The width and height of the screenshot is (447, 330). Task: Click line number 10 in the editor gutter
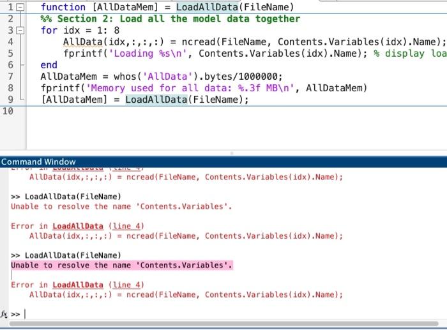[x=8, y=111]
